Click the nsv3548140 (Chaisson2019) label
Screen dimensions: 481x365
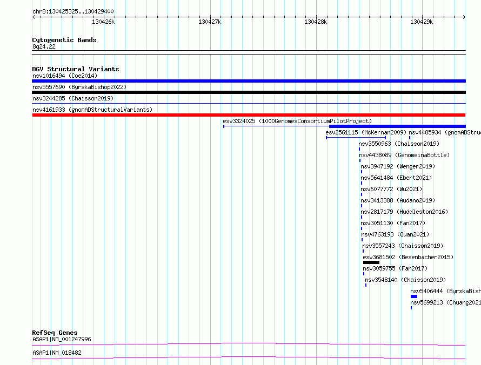pyautogui.click(x=405, y=280)
